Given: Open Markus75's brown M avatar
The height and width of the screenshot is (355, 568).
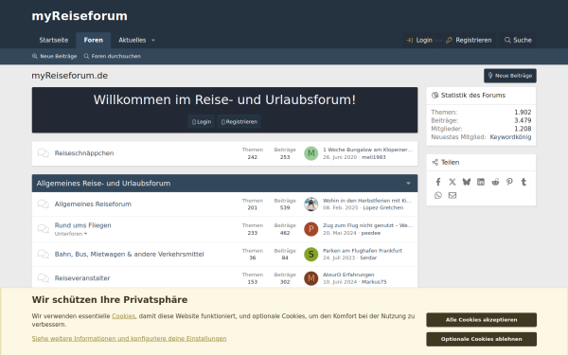Looking at the screenshot, I should point(311,278).
